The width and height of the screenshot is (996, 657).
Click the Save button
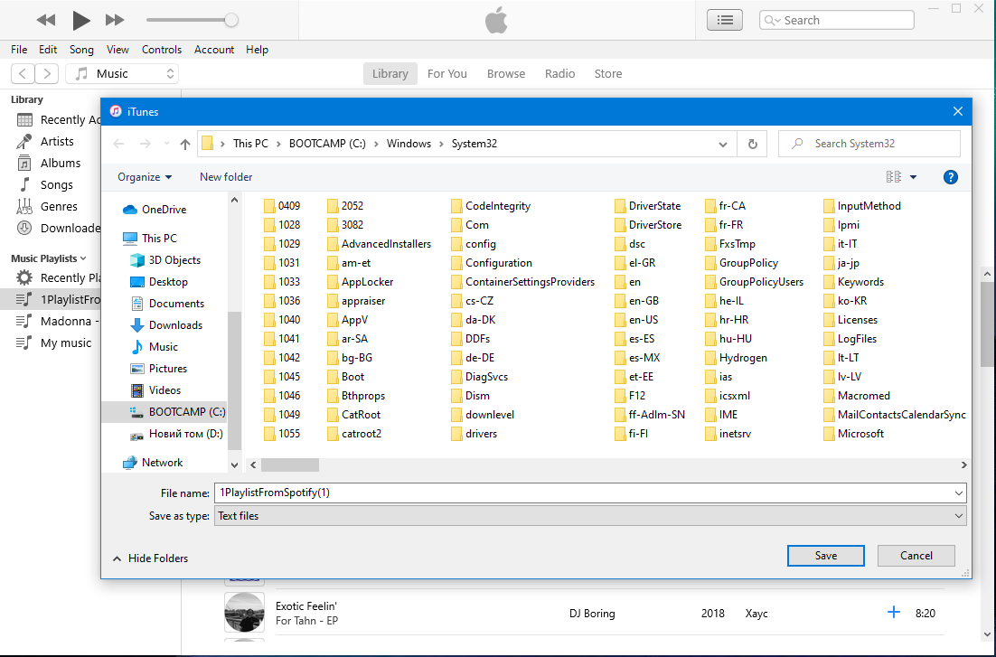coord(825,556)
